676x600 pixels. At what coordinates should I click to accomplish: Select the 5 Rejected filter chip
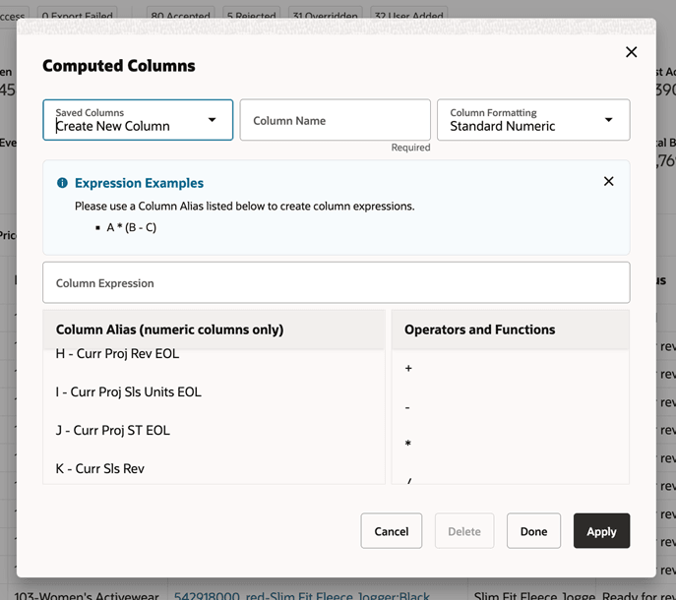[x=252, y=17]
